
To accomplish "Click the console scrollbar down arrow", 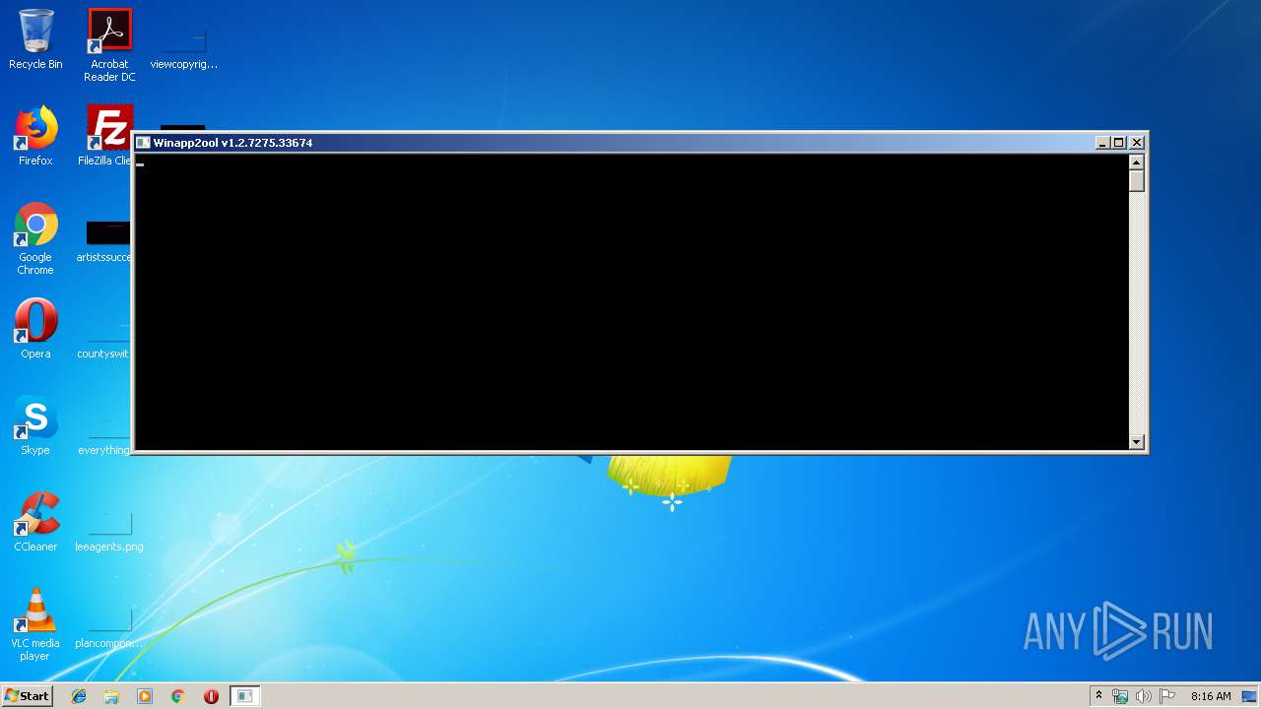I will [x=1137, y=442].
